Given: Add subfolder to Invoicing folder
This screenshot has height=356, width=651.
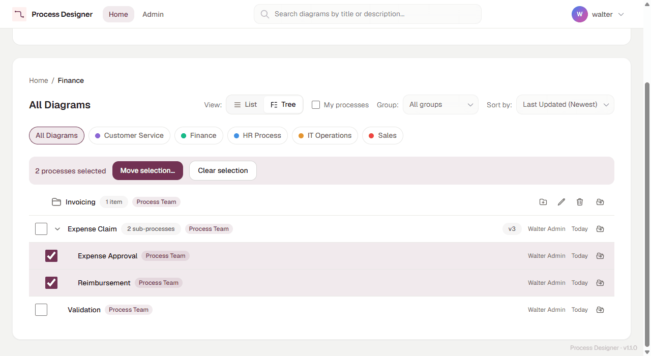Looking at the screenshot, I should pyautogui.click(x=543, y=202).
